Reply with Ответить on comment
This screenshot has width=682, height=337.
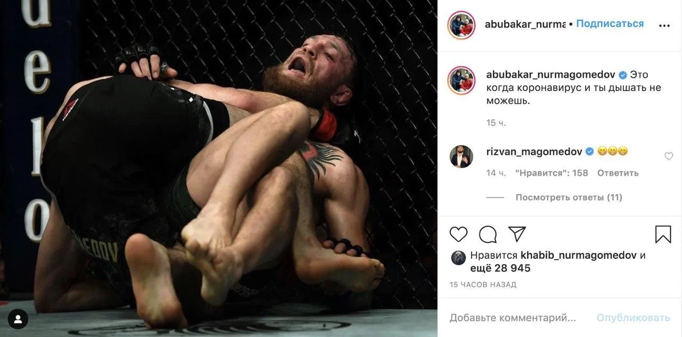pos(618,173)
